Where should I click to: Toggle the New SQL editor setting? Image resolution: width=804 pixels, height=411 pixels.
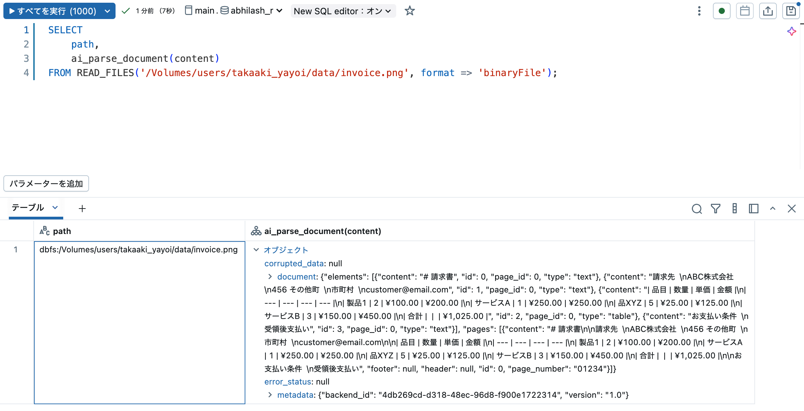click(x=343, y=11)
